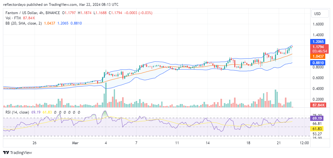Click the O1.1797 open value in header
333x158 pixels.
point(69,13)
